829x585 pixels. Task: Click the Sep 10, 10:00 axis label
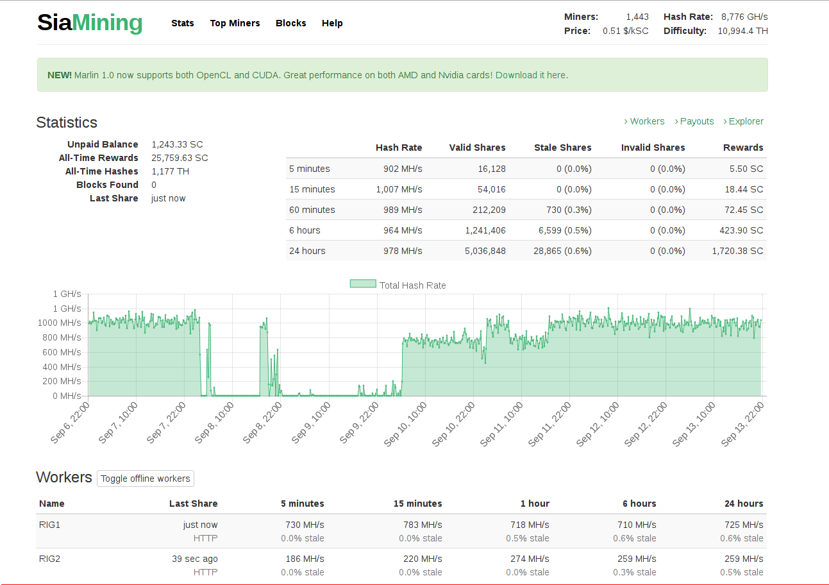pyautogui.click(x=405, y=423)
